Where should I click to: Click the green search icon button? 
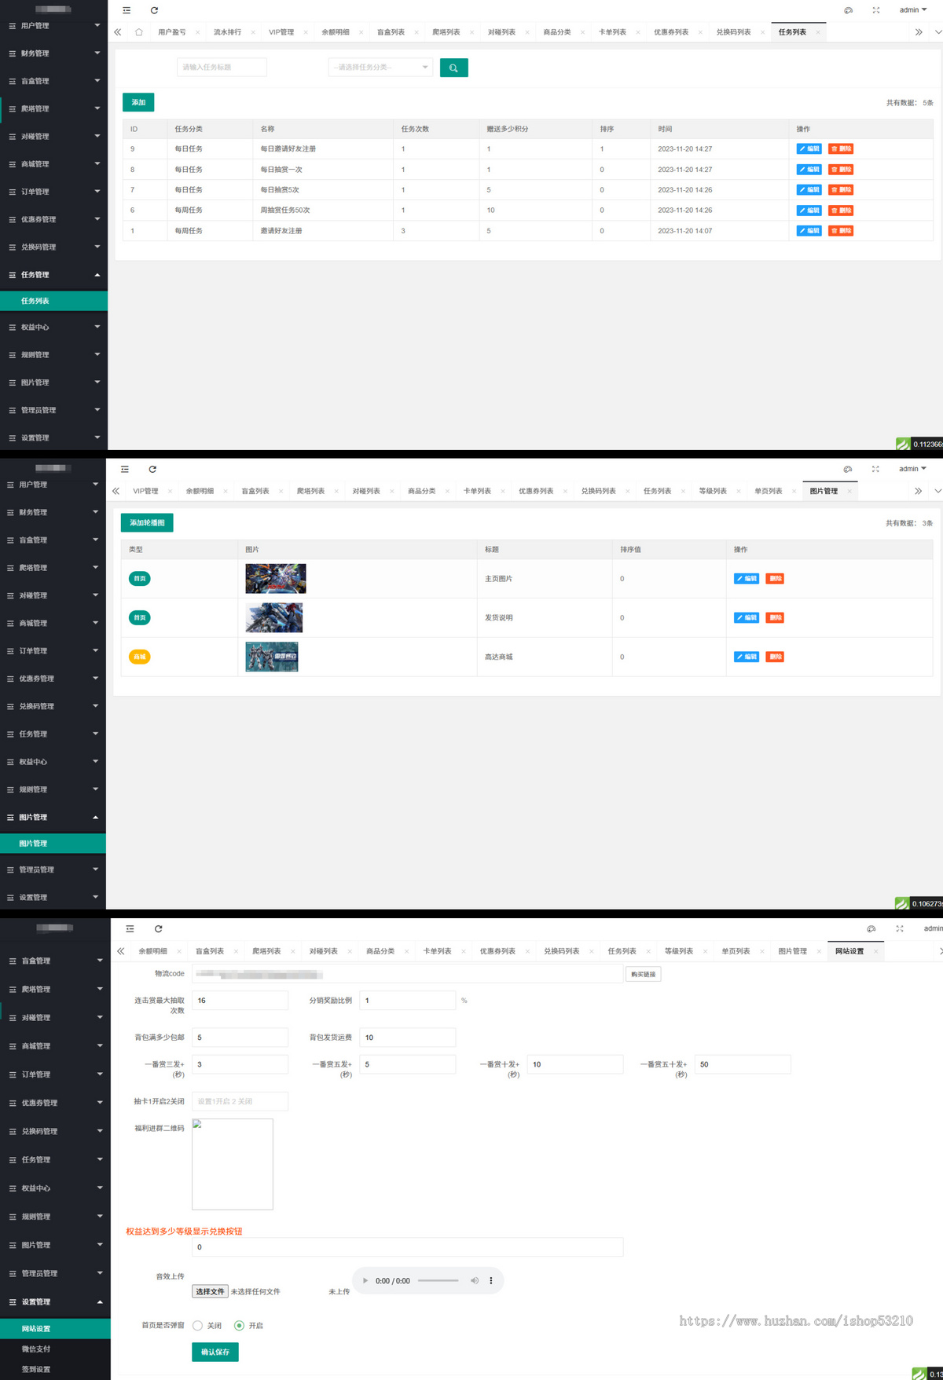[453, 68]
